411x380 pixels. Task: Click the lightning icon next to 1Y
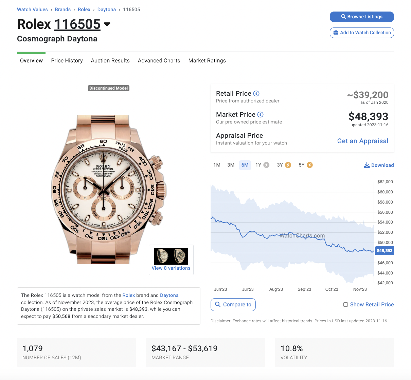pyautogui.click(x=267, y=165)
